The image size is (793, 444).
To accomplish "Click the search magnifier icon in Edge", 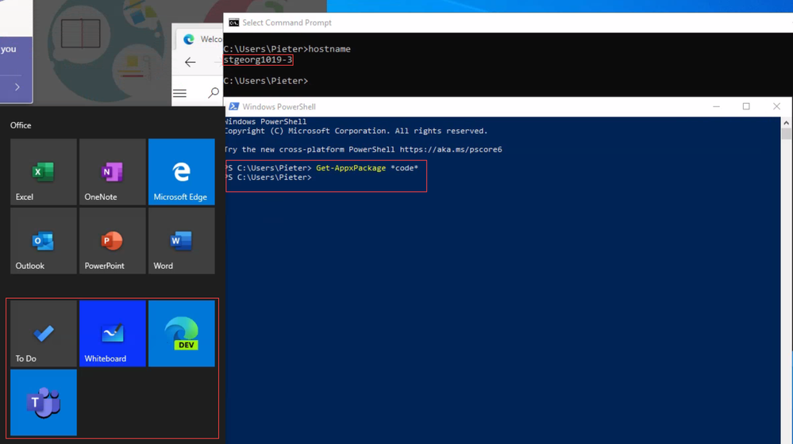I will [x=214, y=93].
